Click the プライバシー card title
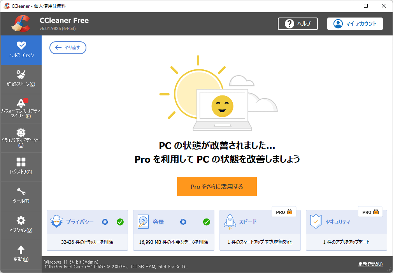This screenshot has height=273, width=393. click(80, 222)
